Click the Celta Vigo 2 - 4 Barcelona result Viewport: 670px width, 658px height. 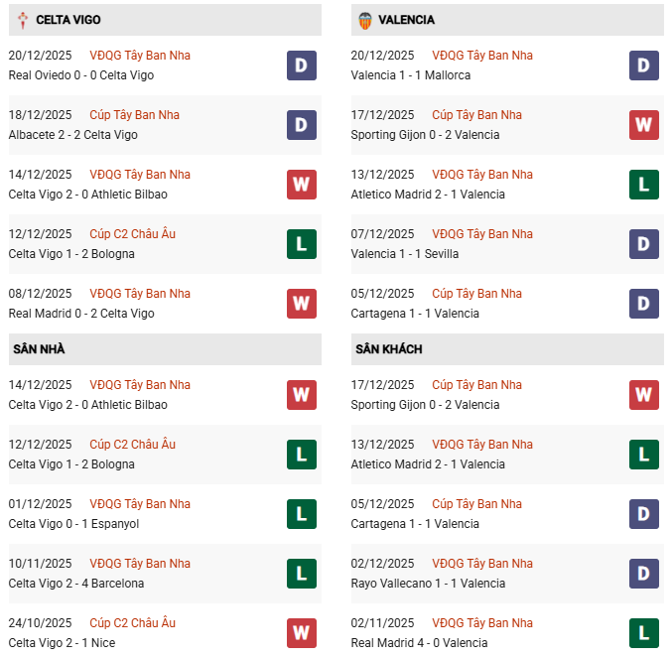point(76,584)
